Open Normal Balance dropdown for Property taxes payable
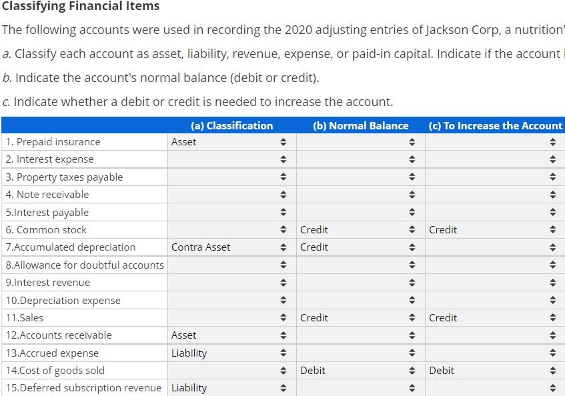The width and height of the screenshot is (565, 396). coord(360,177)
